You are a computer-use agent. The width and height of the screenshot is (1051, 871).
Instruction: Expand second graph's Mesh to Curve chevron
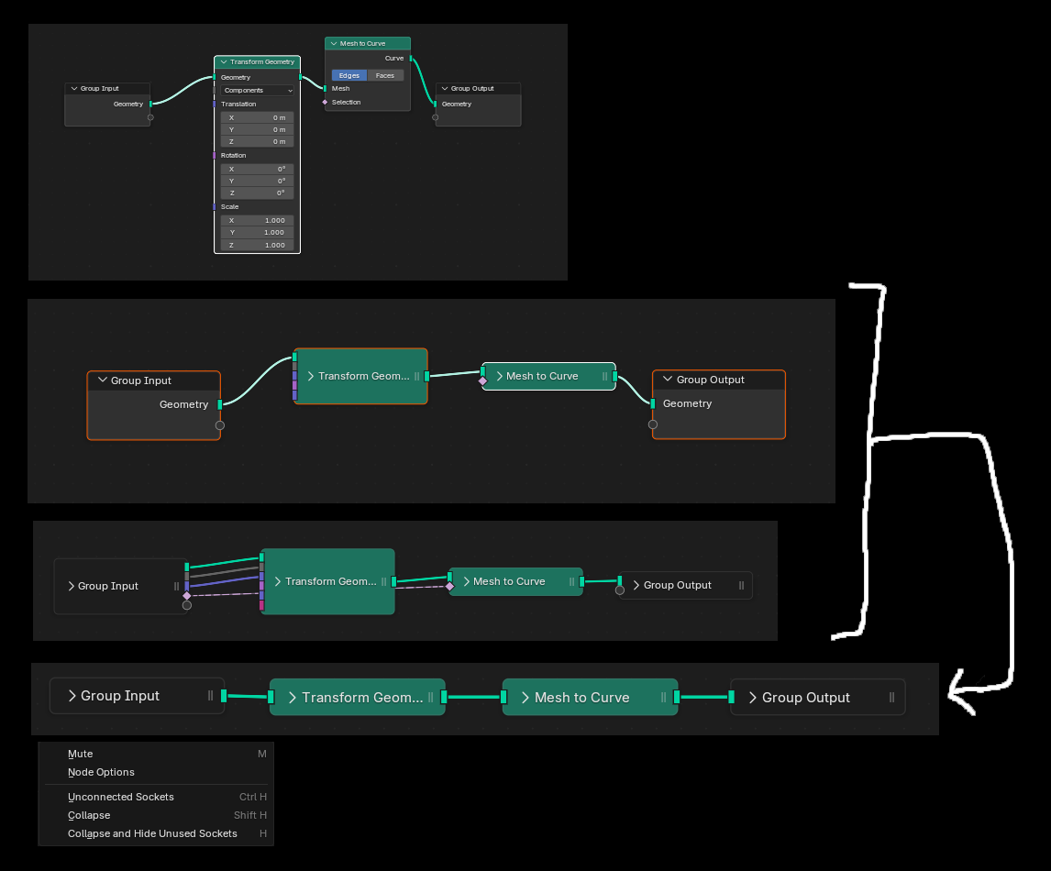point(499,377)
